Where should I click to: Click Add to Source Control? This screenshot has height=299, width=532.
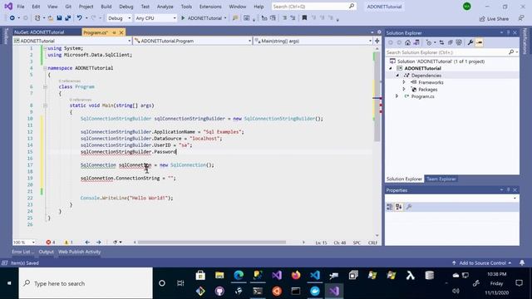(x=482, y=262)
